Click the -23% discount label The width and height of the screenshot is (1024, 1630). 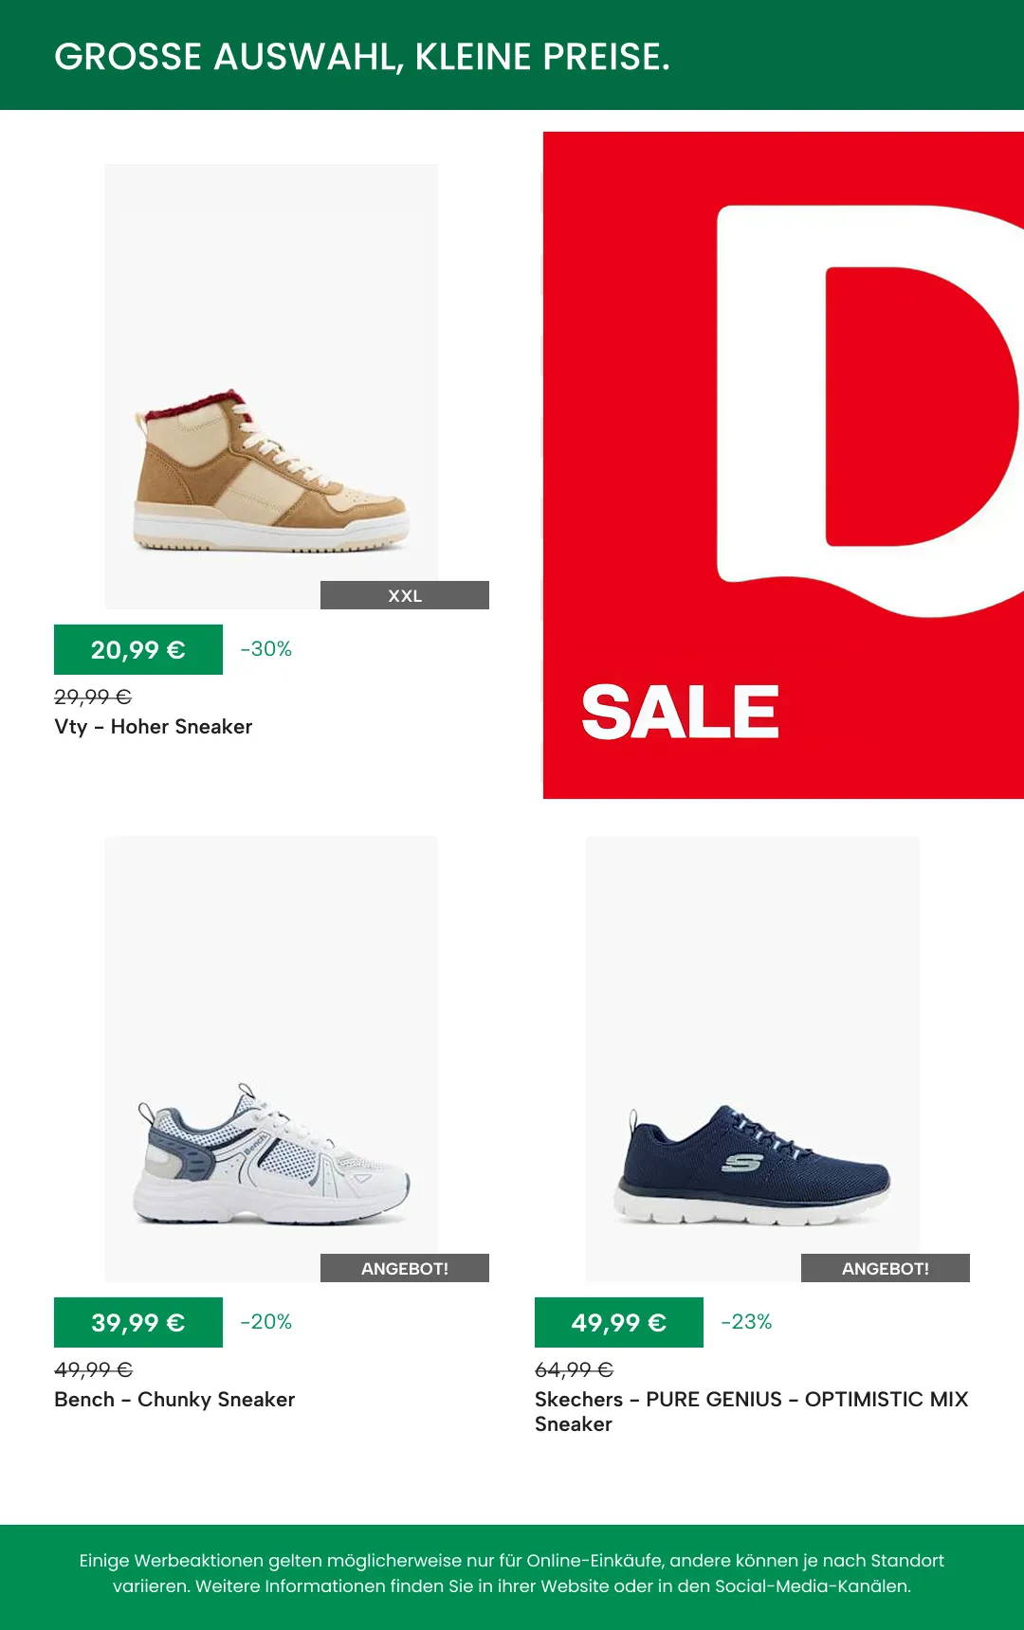pos(747,1322)
